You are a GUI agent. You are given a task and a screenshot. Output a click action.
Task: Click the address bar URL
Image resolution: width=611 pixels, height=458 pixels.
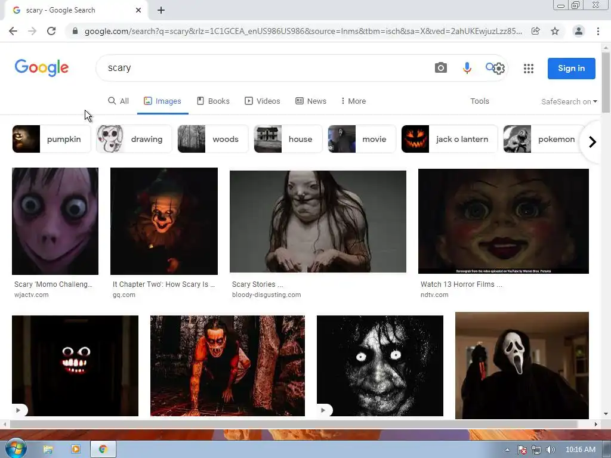pyautogui.click(x=303, y=31)
